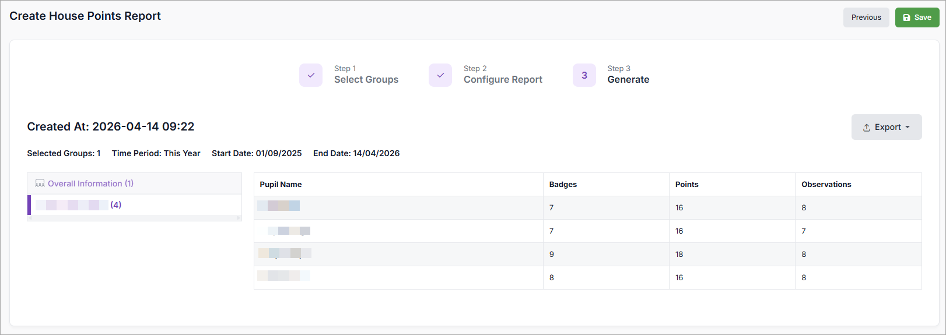This screenshot has height=335, width=946.
Task: Click the floppy disk icon on Save
Action: pos(906,17)
